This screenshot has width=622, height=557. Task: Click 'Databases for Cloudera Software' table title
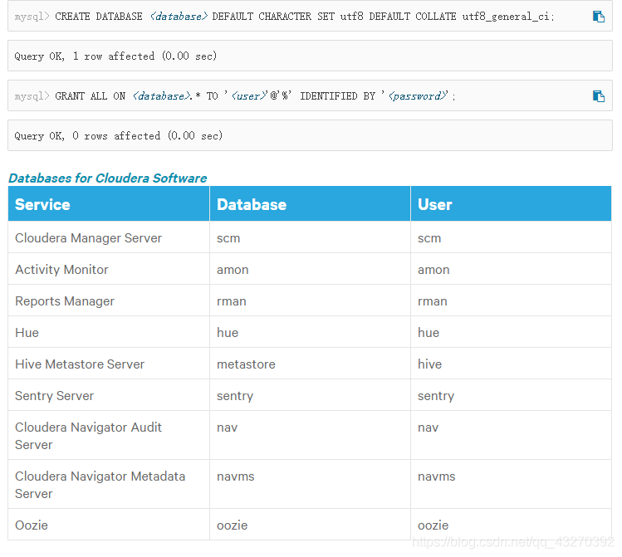pos(107,178)
